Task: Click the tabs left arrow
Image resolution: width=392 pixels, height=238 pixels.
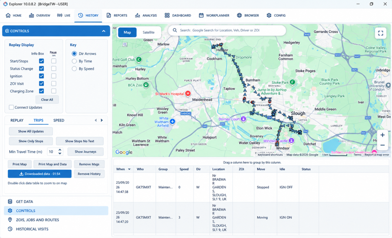Action: coord(96,120)
